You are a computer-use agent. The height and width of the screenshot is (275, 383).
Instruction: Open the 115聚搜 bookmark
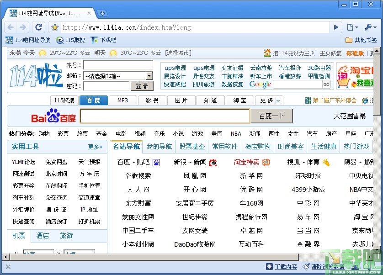(x=70, y=40)
